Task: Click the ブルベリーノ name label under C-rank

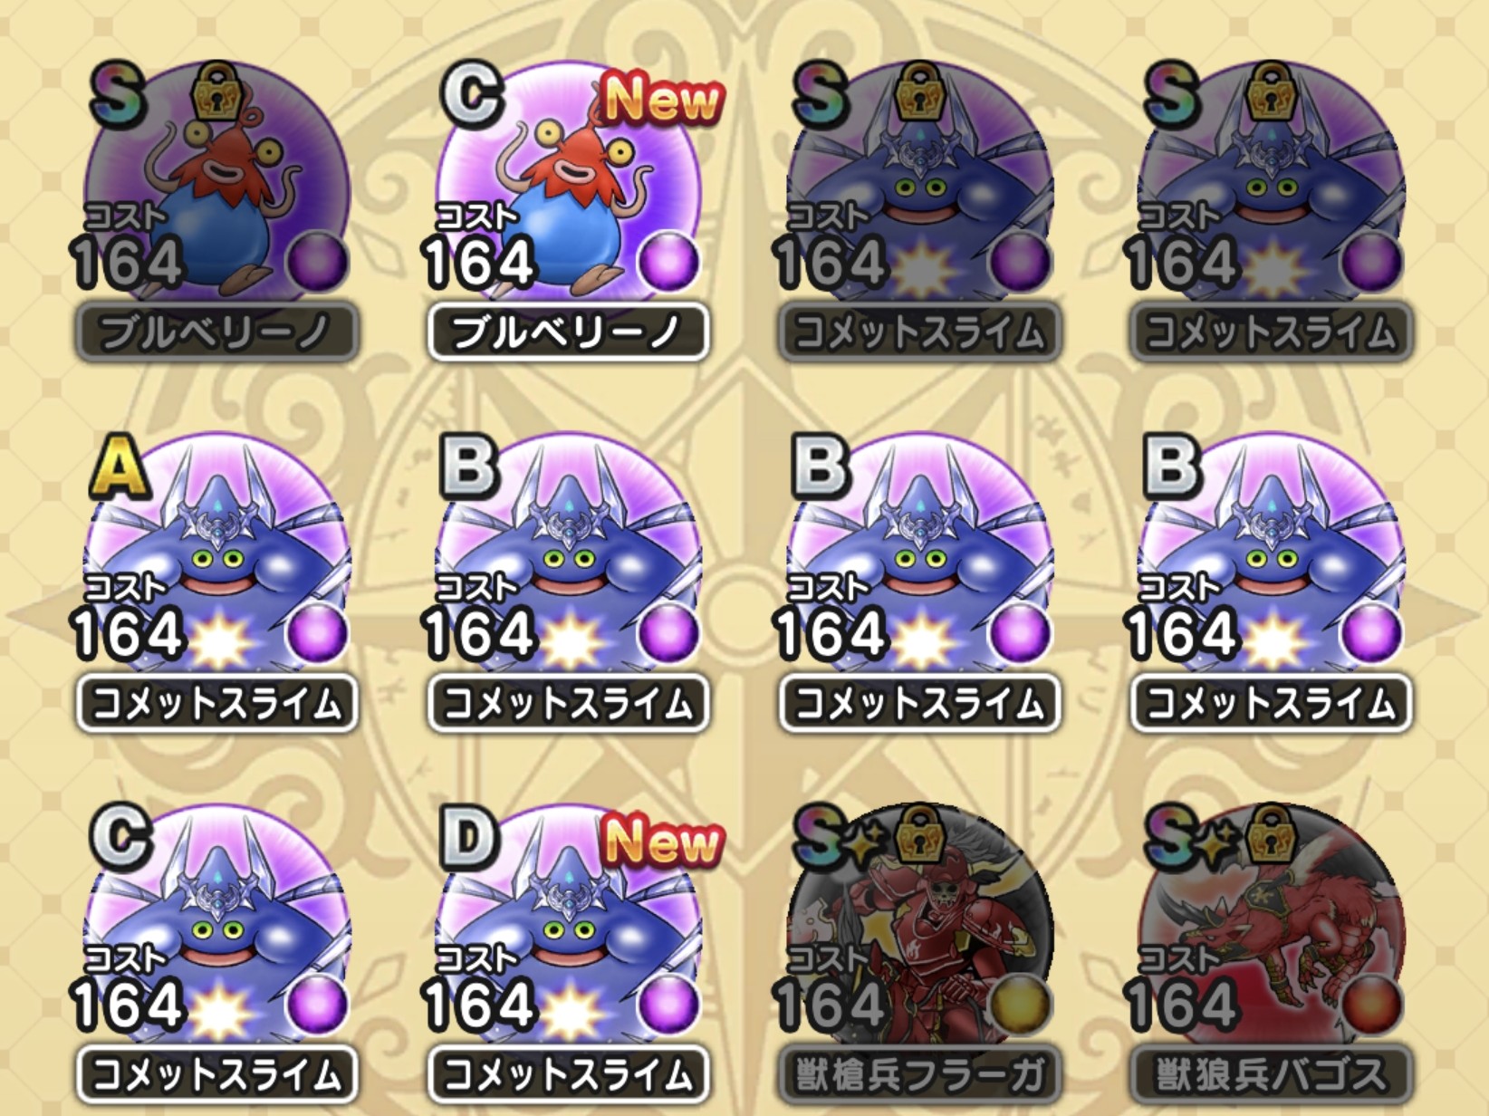Action: pos(568,332)
